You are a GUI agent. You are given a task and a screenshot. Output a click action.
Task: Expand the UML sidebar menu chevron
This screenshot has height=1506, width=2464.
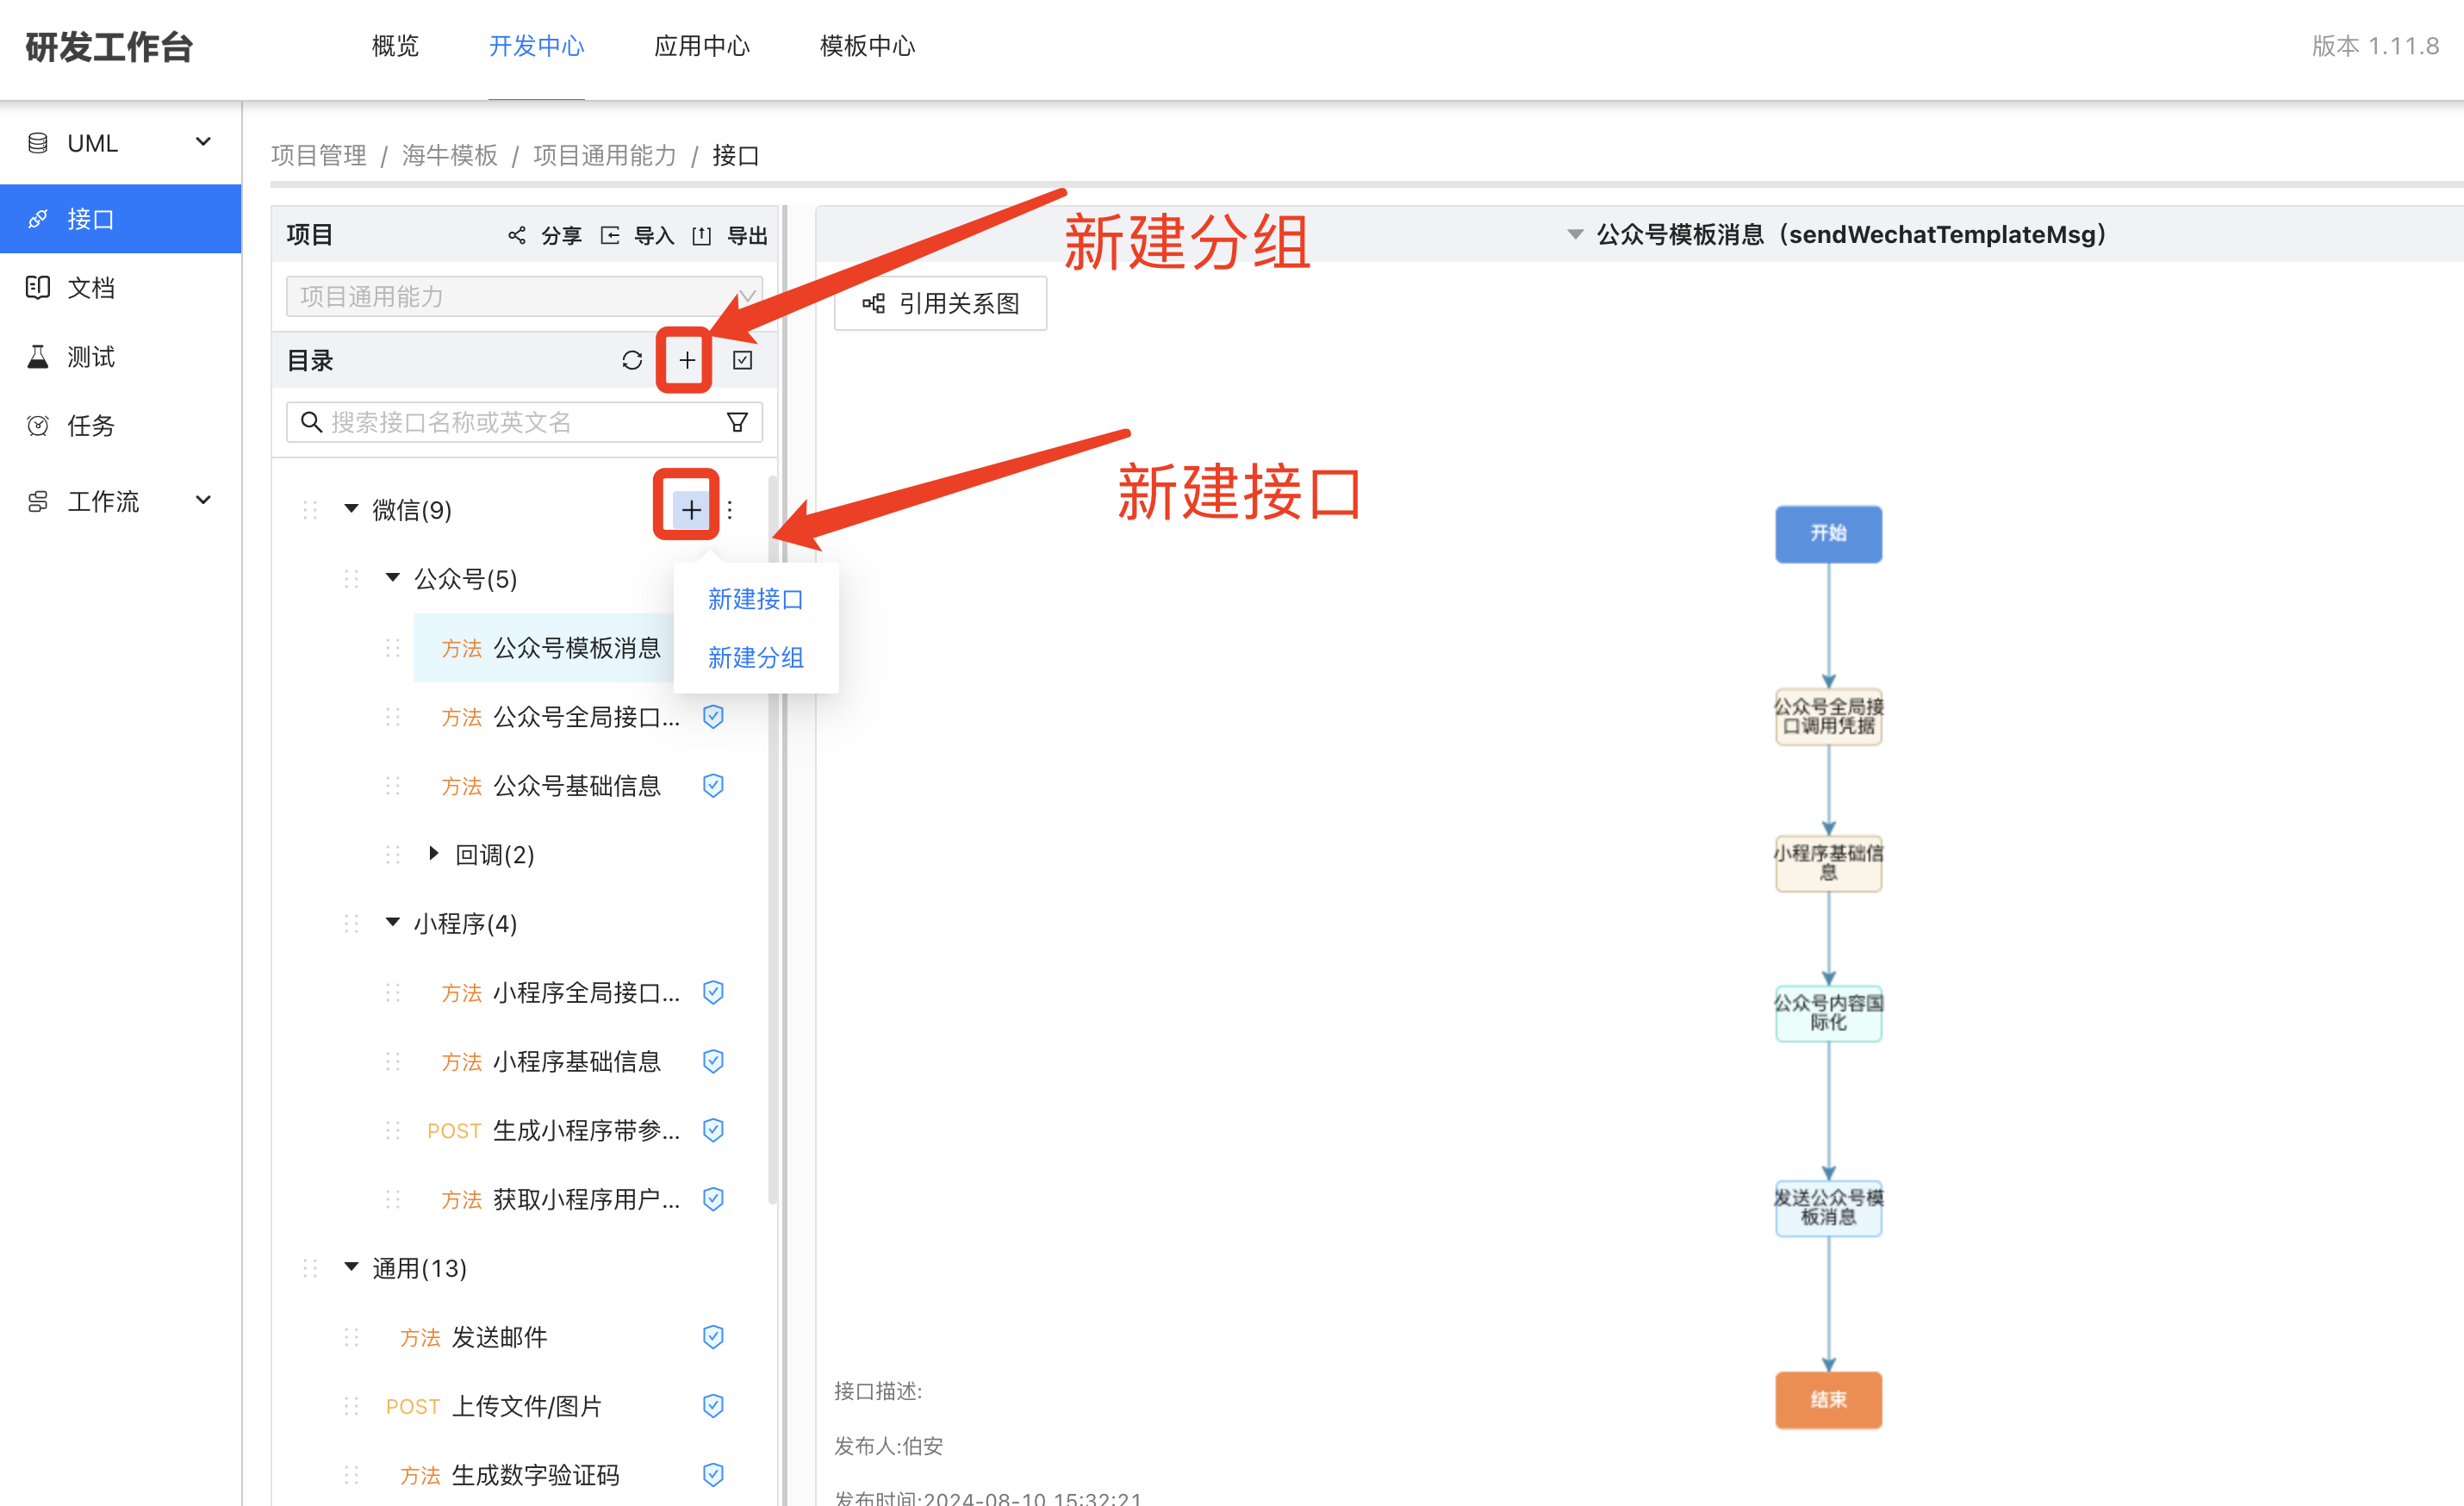(x=203, y=142)
